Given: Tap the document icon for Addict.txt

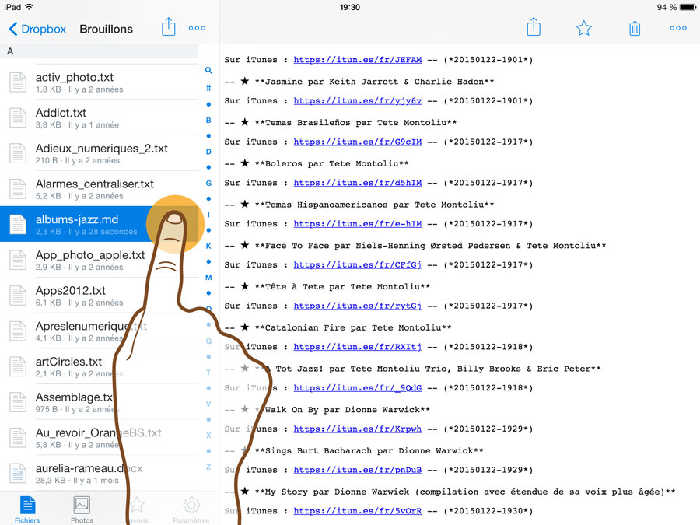Looking at the screenshot, I should (x=18, y=118).
